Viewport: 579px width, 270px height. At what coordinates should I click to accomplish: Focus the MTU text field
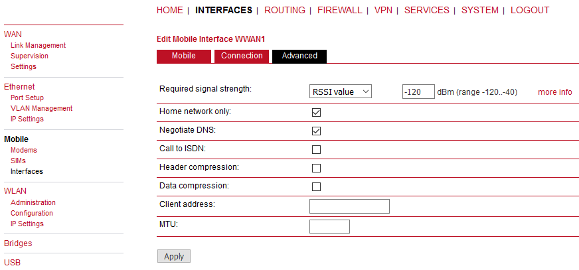click(329, 227)
